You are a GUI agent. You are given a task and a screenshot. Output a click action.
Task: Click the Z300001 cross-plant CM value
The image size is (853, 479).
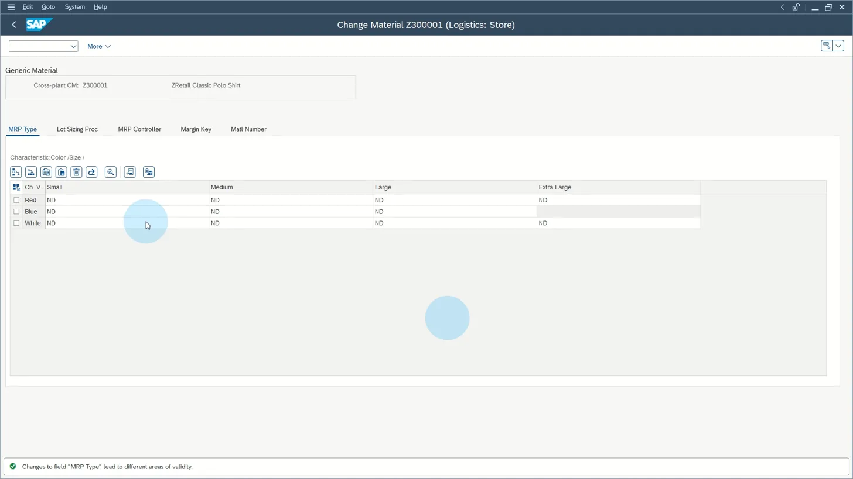coord(95,85)
